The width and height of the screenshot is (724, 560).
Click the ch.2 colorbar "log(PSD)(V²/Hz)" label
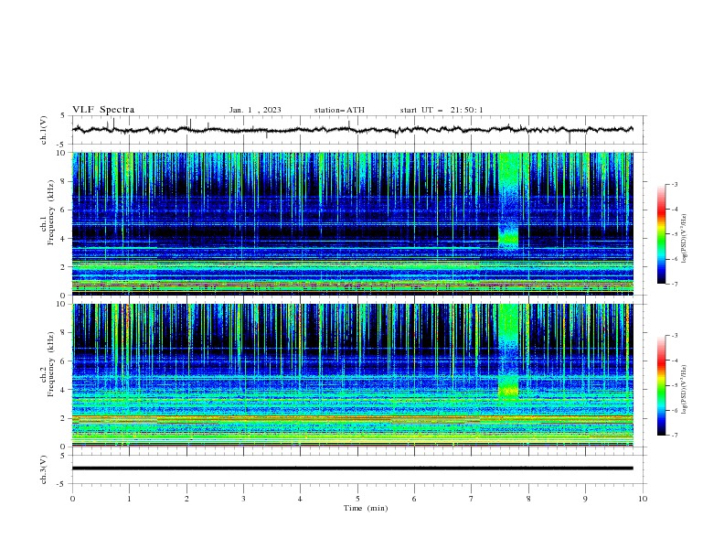coord(684,390)
